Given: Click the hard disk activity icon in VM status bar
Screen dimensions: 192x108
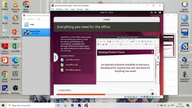Looking at the screenshot, I should coord(125,97).
